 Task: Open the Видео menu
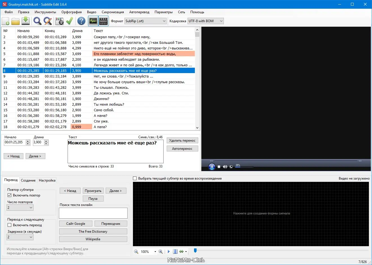(x=92, y=12)
